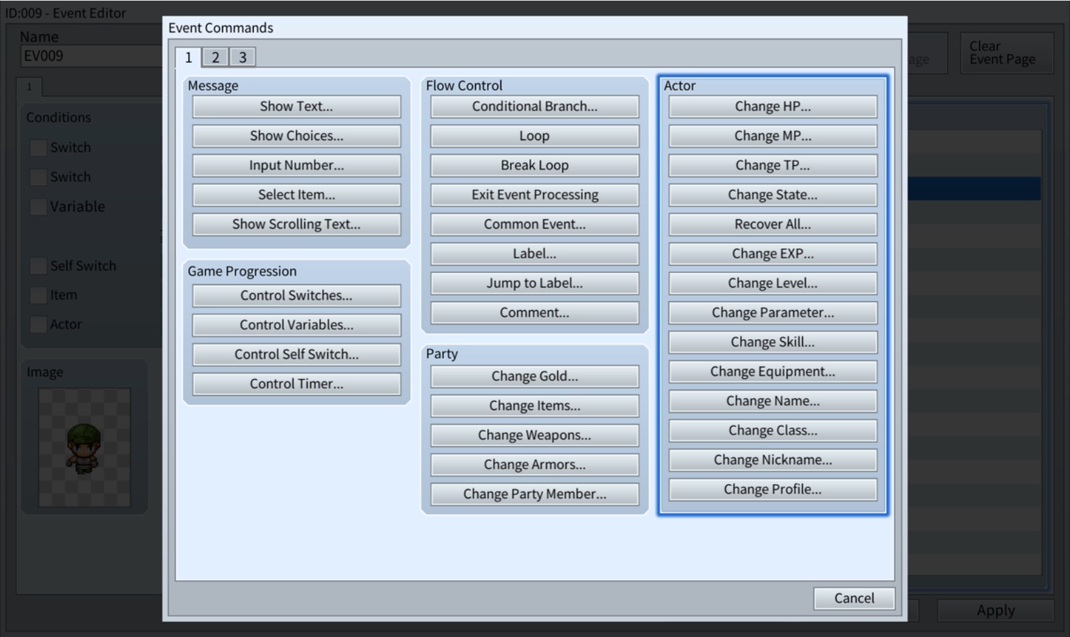Image resolution: width=1070 pixels, height=637 pixels.
Task: Click Control Switches button
Action: point(296,296)
